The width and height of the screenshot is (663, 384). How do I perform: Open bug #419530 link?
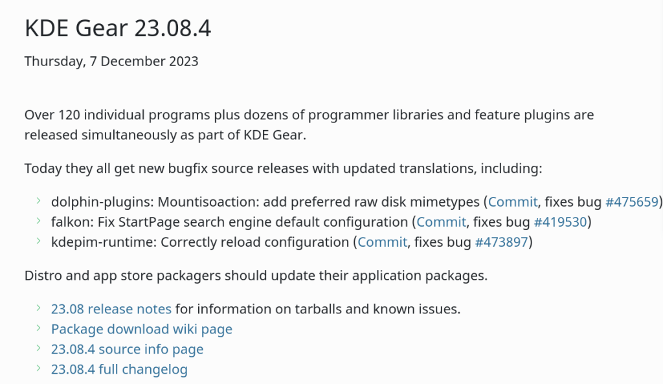coord(560,222)
